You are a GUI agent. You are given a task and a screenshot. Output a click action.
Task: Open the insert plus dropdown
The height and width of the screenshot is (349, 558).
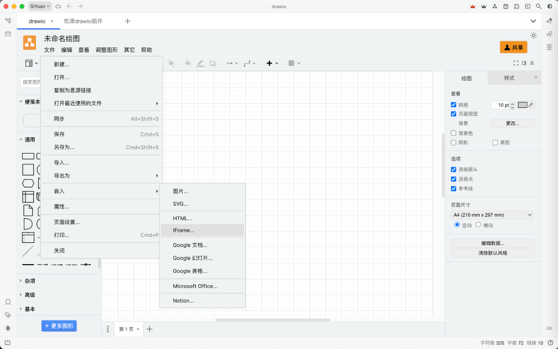point(272,63)
